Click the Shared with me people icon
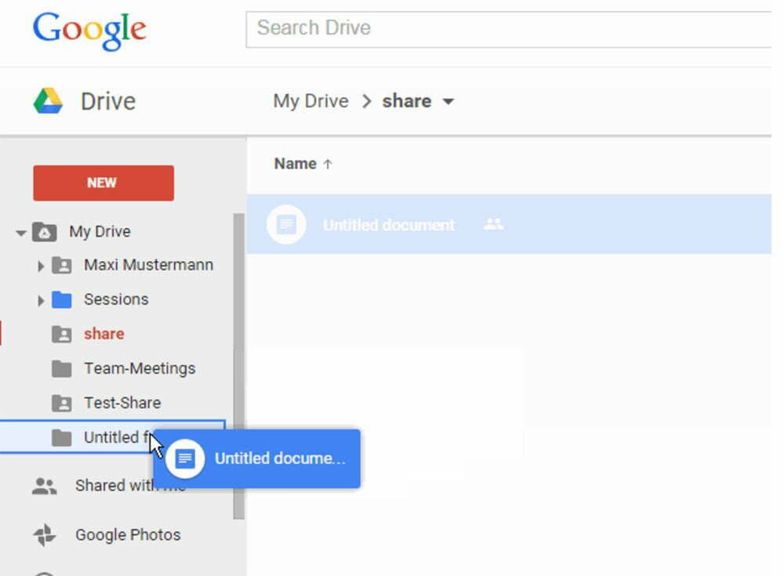 pos(45,486)
